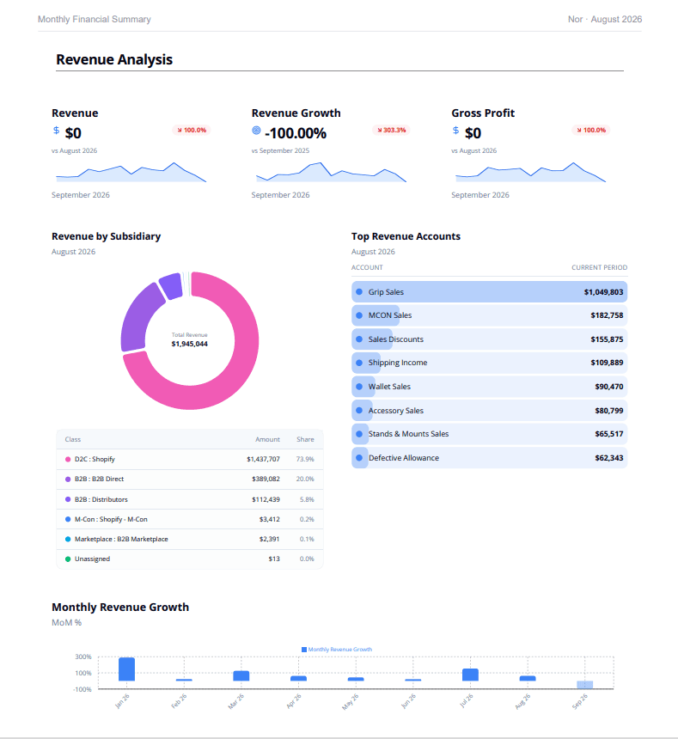
Task: Open the Sales Discounts account row
Action: tap(490, 339)
